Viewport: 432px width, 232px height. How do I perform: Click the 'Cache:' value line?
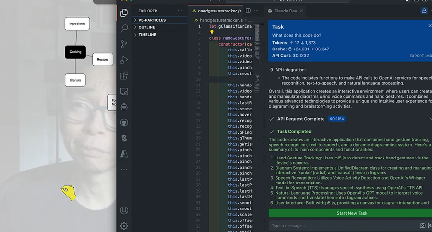pos(300,49)
